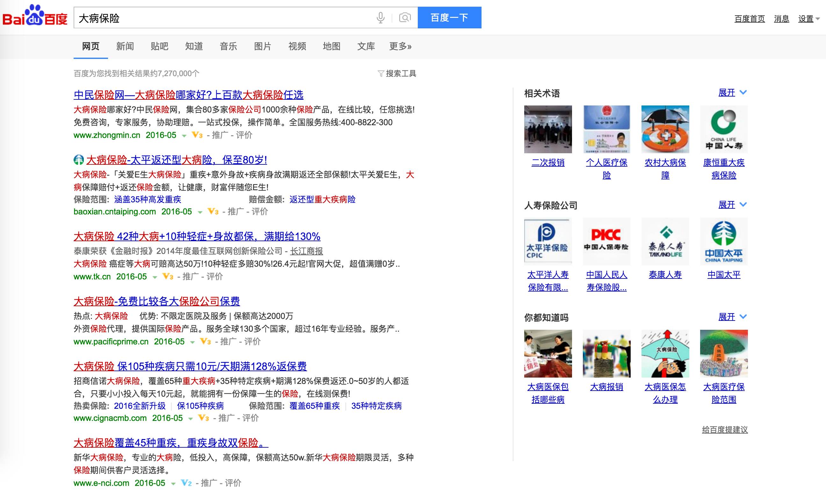The width and height of the screenshot is (826, 498).
Task: Click the microphone voice search icon
Action: pyautogui.click(x=380, y=18)
